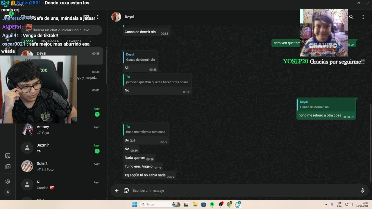Click sent message 'nono me refiero a otra cosa'
Viewport: 372px width, 209px height.
click(320, 115)
